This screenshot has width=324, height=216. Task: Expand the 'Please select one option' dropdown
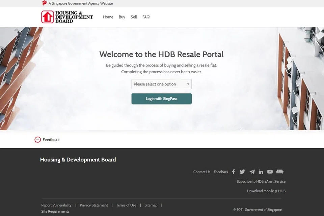161,84
